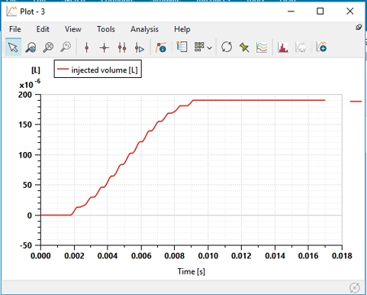Click the undo-zoom magnifier icon
The width and height of the screenshot is (367, 295).
(66, 47)
